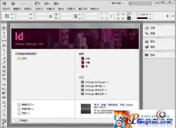This screenshot has height=128, width=176.
Task: Click the stroke color swatch in control panel
Action: (129, 18)
